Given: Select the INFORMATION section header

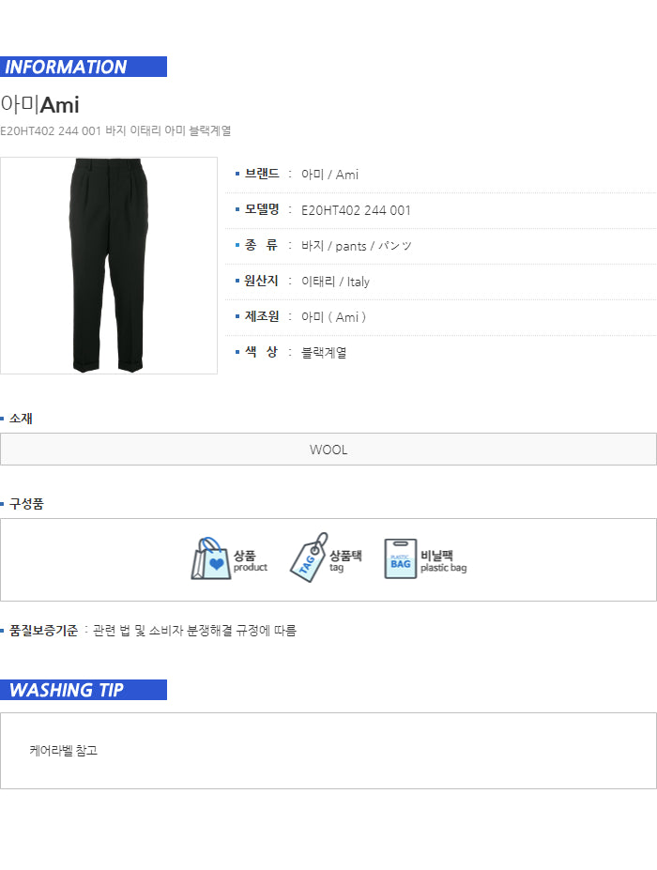Looking at the screenshot, I should 84,67.
